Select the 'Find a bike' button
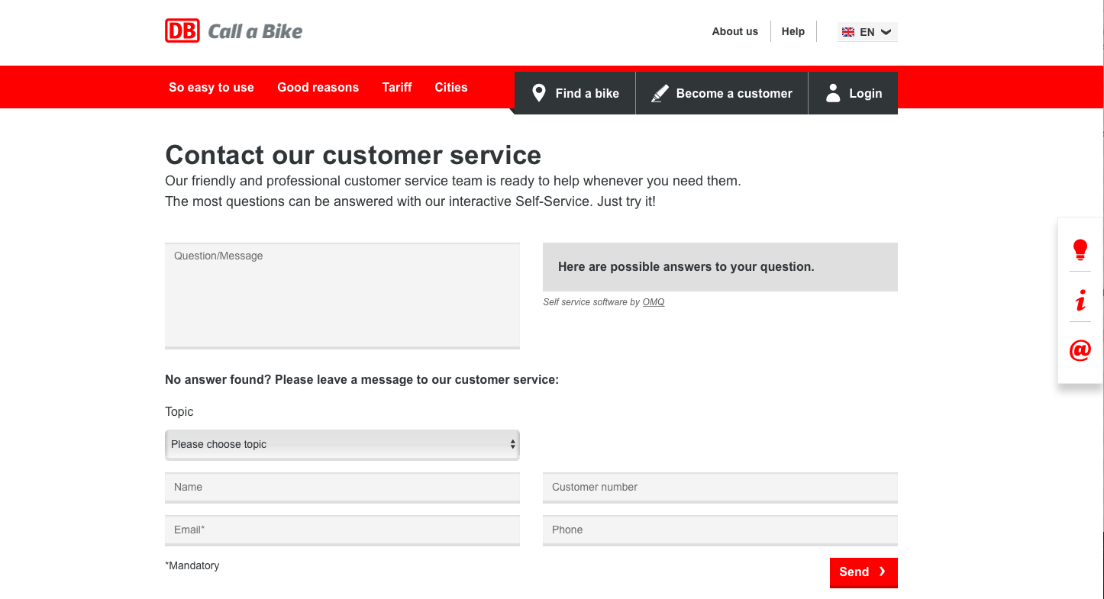The image size is (1104, 599). [575, 93]
